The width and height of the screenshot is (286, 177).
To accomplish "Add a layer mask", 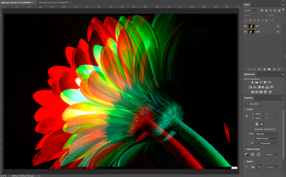I will point(259,69).
